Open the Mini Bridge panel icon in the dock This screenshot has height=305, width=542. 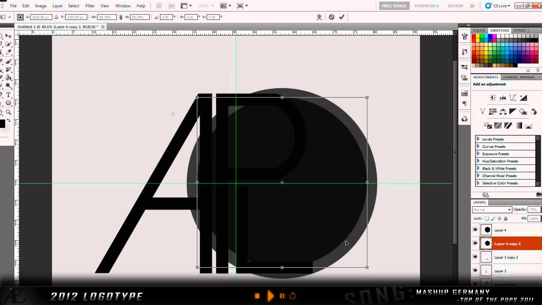point(465,93)
